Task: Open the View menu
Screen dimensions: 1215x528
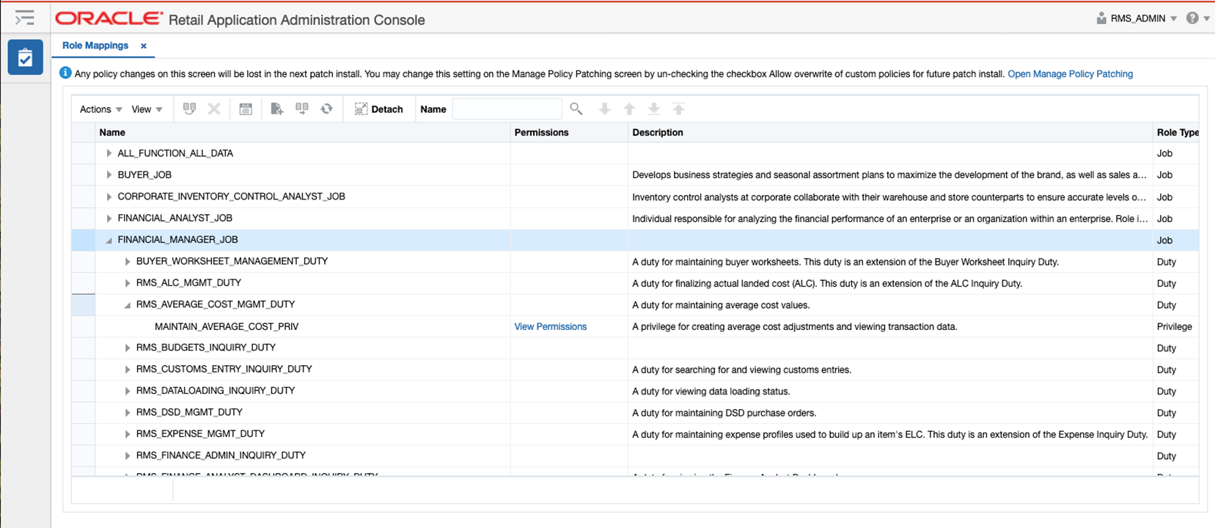Action: (147, 109)
